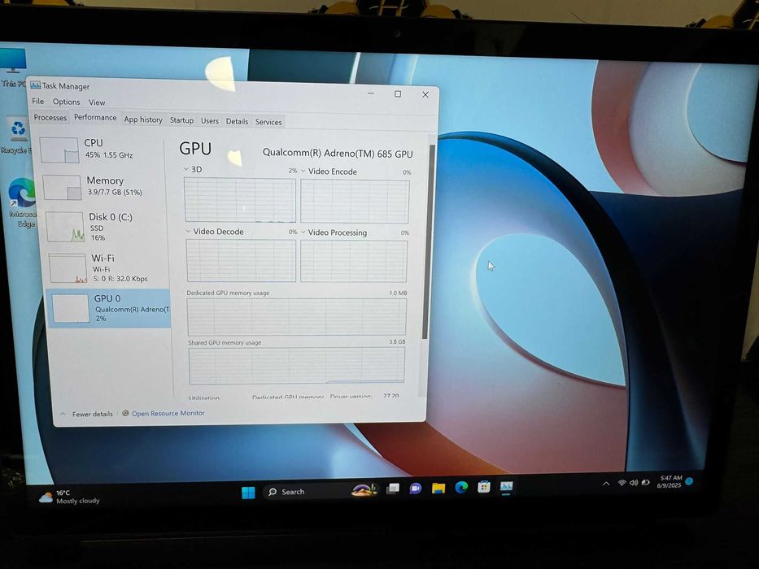The height and width of the screenshot is (569, 759).
Task: Switch to the Processes tab
Action: [x=50, y=118]
